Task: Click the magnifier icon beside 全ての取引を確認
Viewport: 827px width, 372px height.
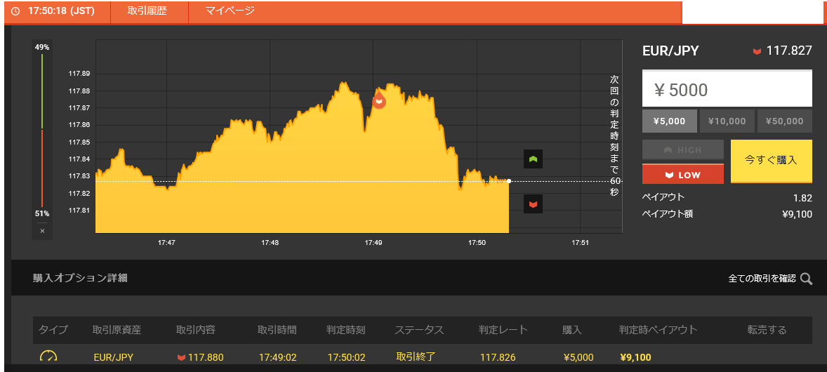Action: pyautogui.click(x=806, y=279)
